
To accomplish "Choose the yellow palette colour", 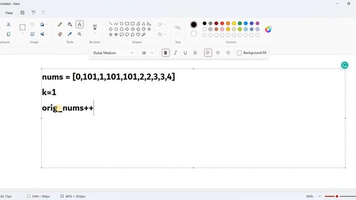I will tap(234, 23).
